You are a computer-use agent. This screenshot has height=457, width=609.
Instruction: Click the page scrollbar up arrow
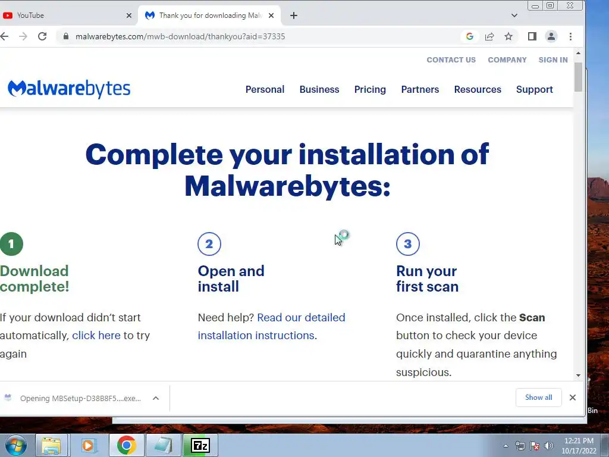(x=578, y=53)
